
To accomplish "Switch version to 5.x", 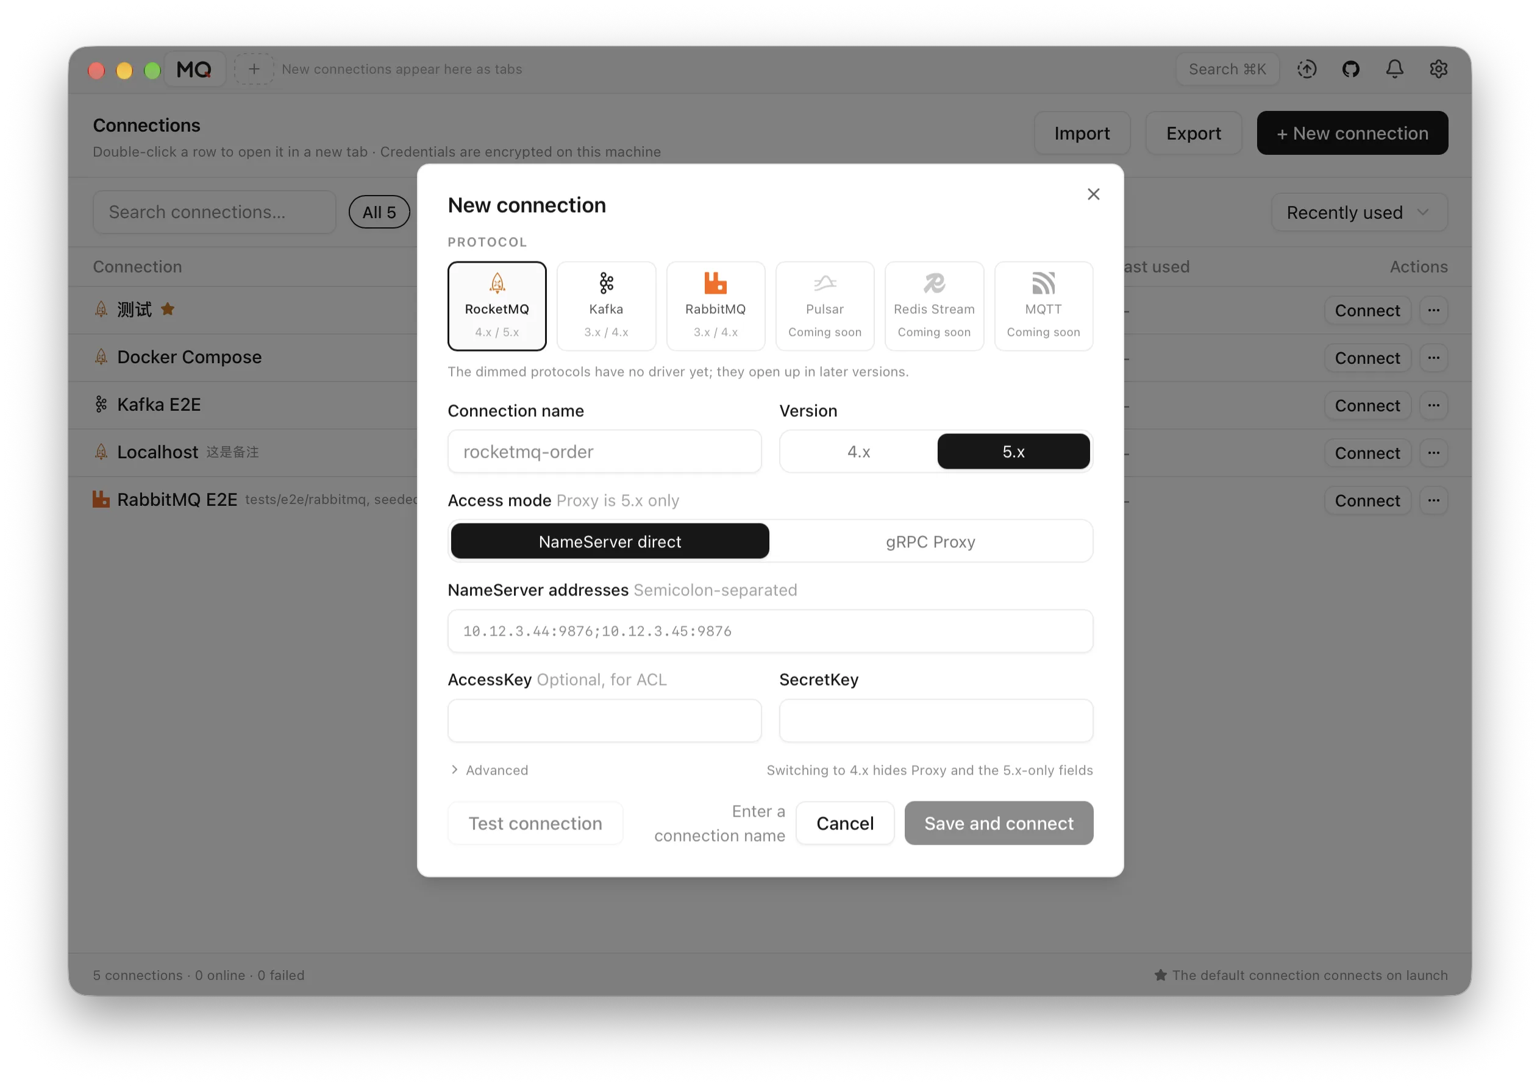I will 1013,451.
